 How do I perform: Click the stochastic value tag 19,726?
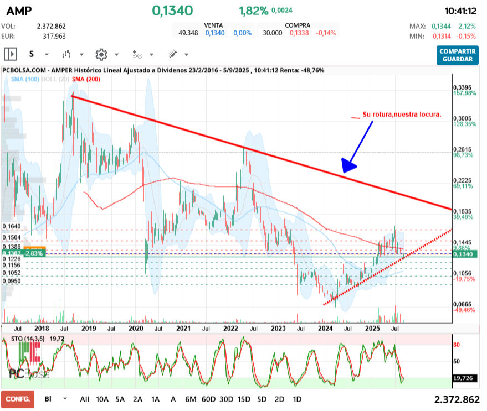pyautogui.click(x=465, y=378)
